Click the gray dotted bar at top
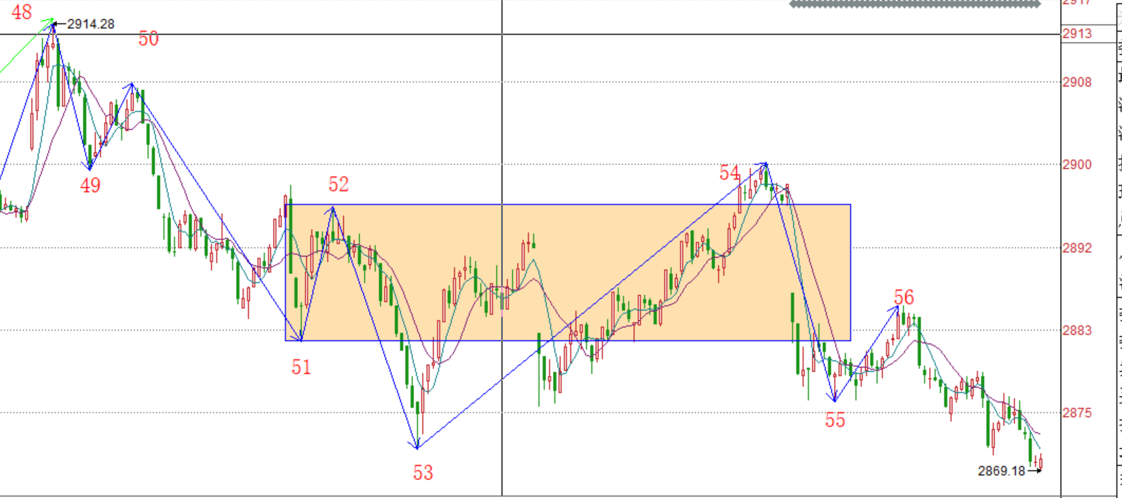 (x=914, y=4)
